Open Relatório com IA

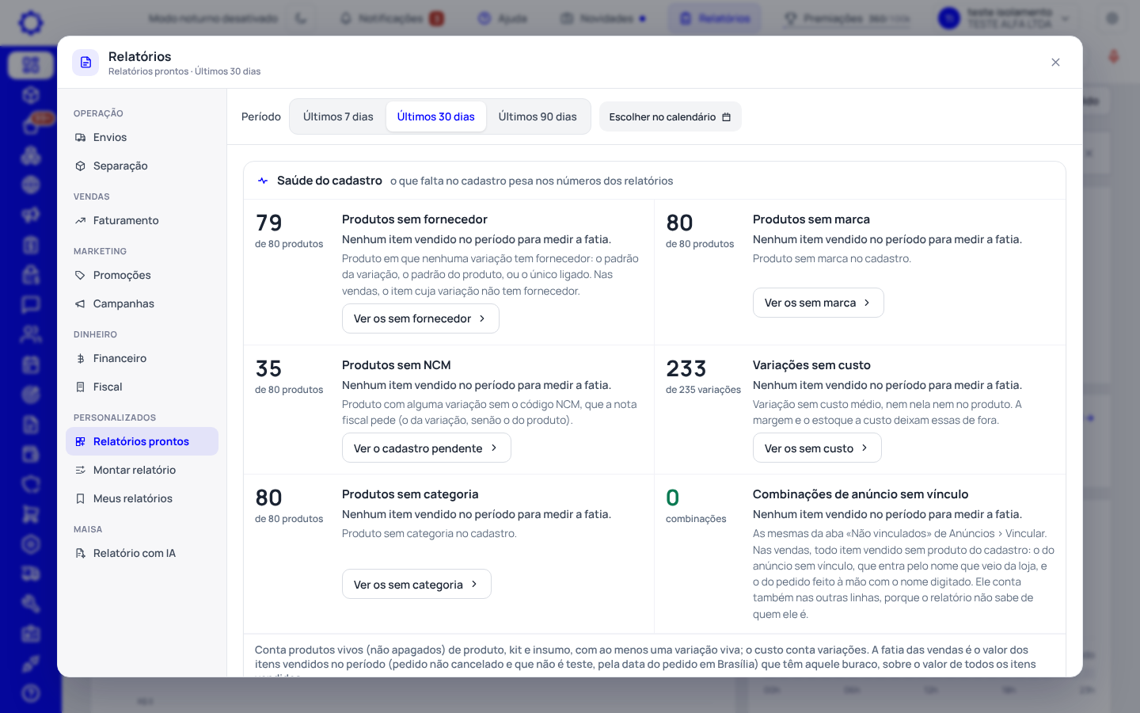pyautogui.click(x=142, y=553)
